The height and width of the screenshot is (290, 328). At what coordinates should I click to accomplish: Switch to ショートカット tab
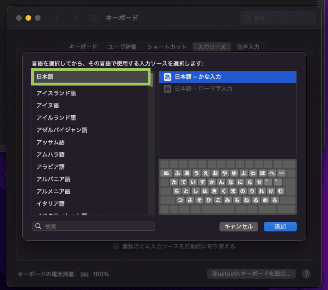(167, 47)
